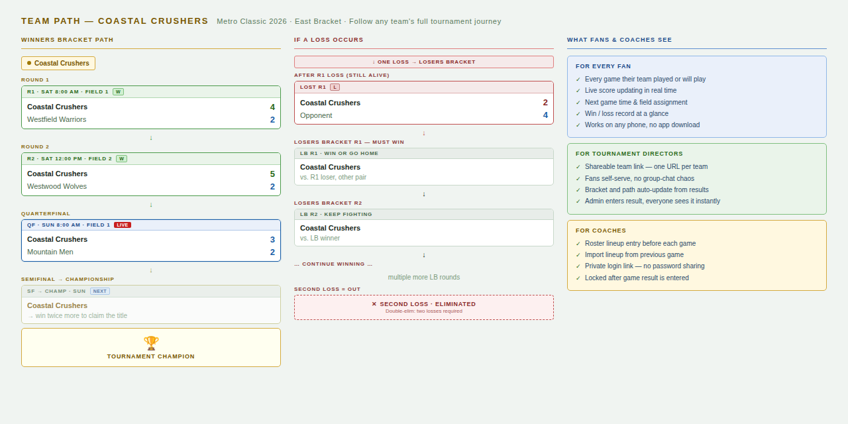848x424 pixels.
Task: Click the 'For Coaches' heading
Action: coord(601,231)
